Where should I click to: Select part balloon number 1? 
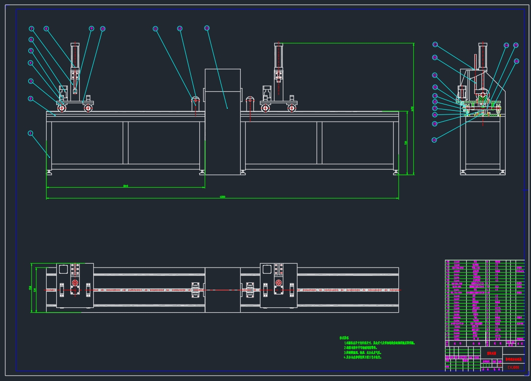tap(30, 133)
